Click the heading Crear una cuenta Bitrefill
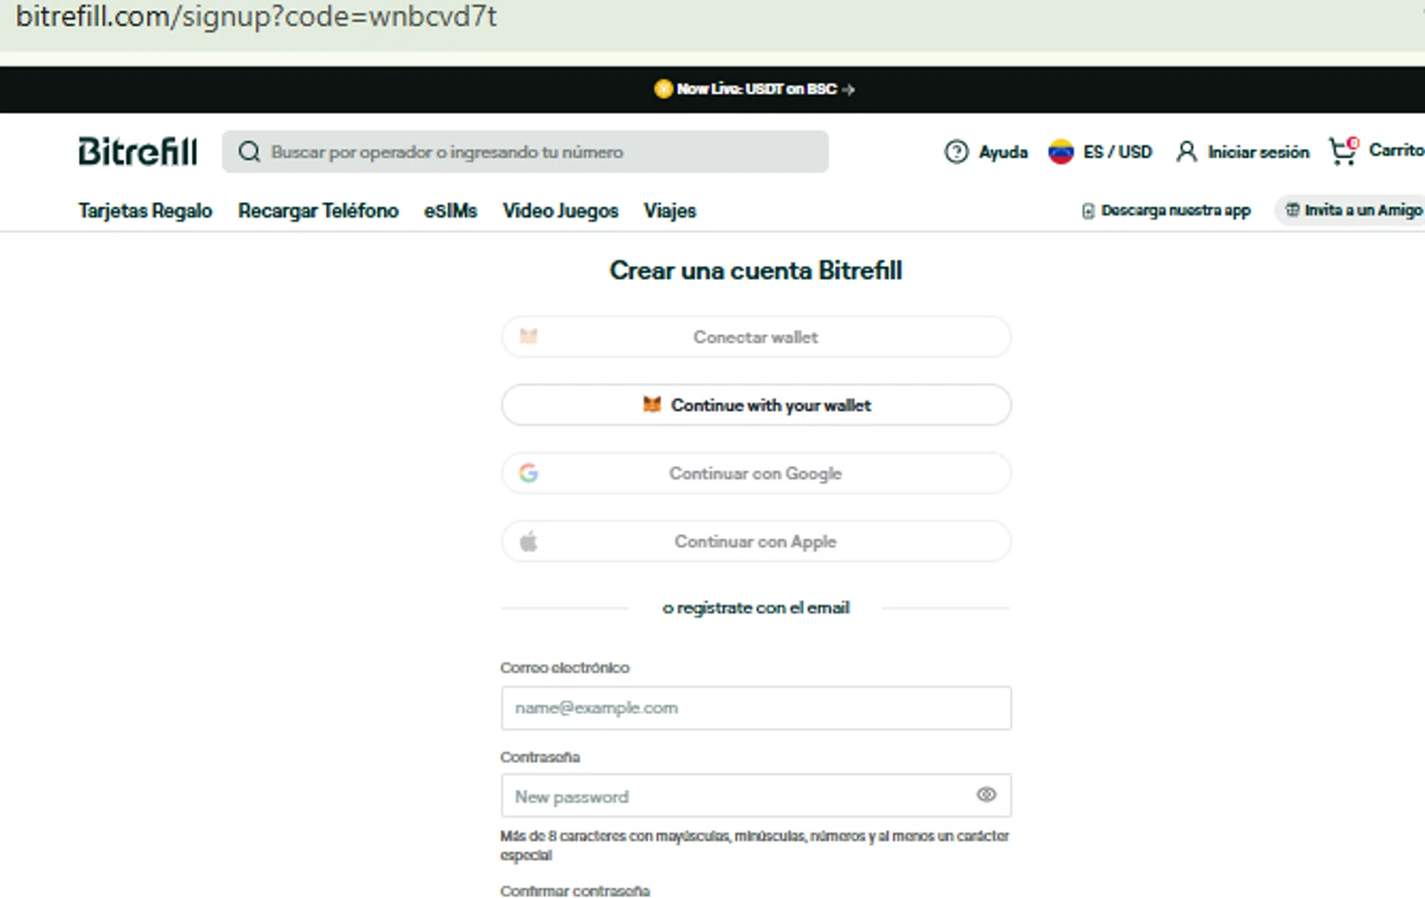Screen dimensions: 1425x898 (x=756, y=271)
